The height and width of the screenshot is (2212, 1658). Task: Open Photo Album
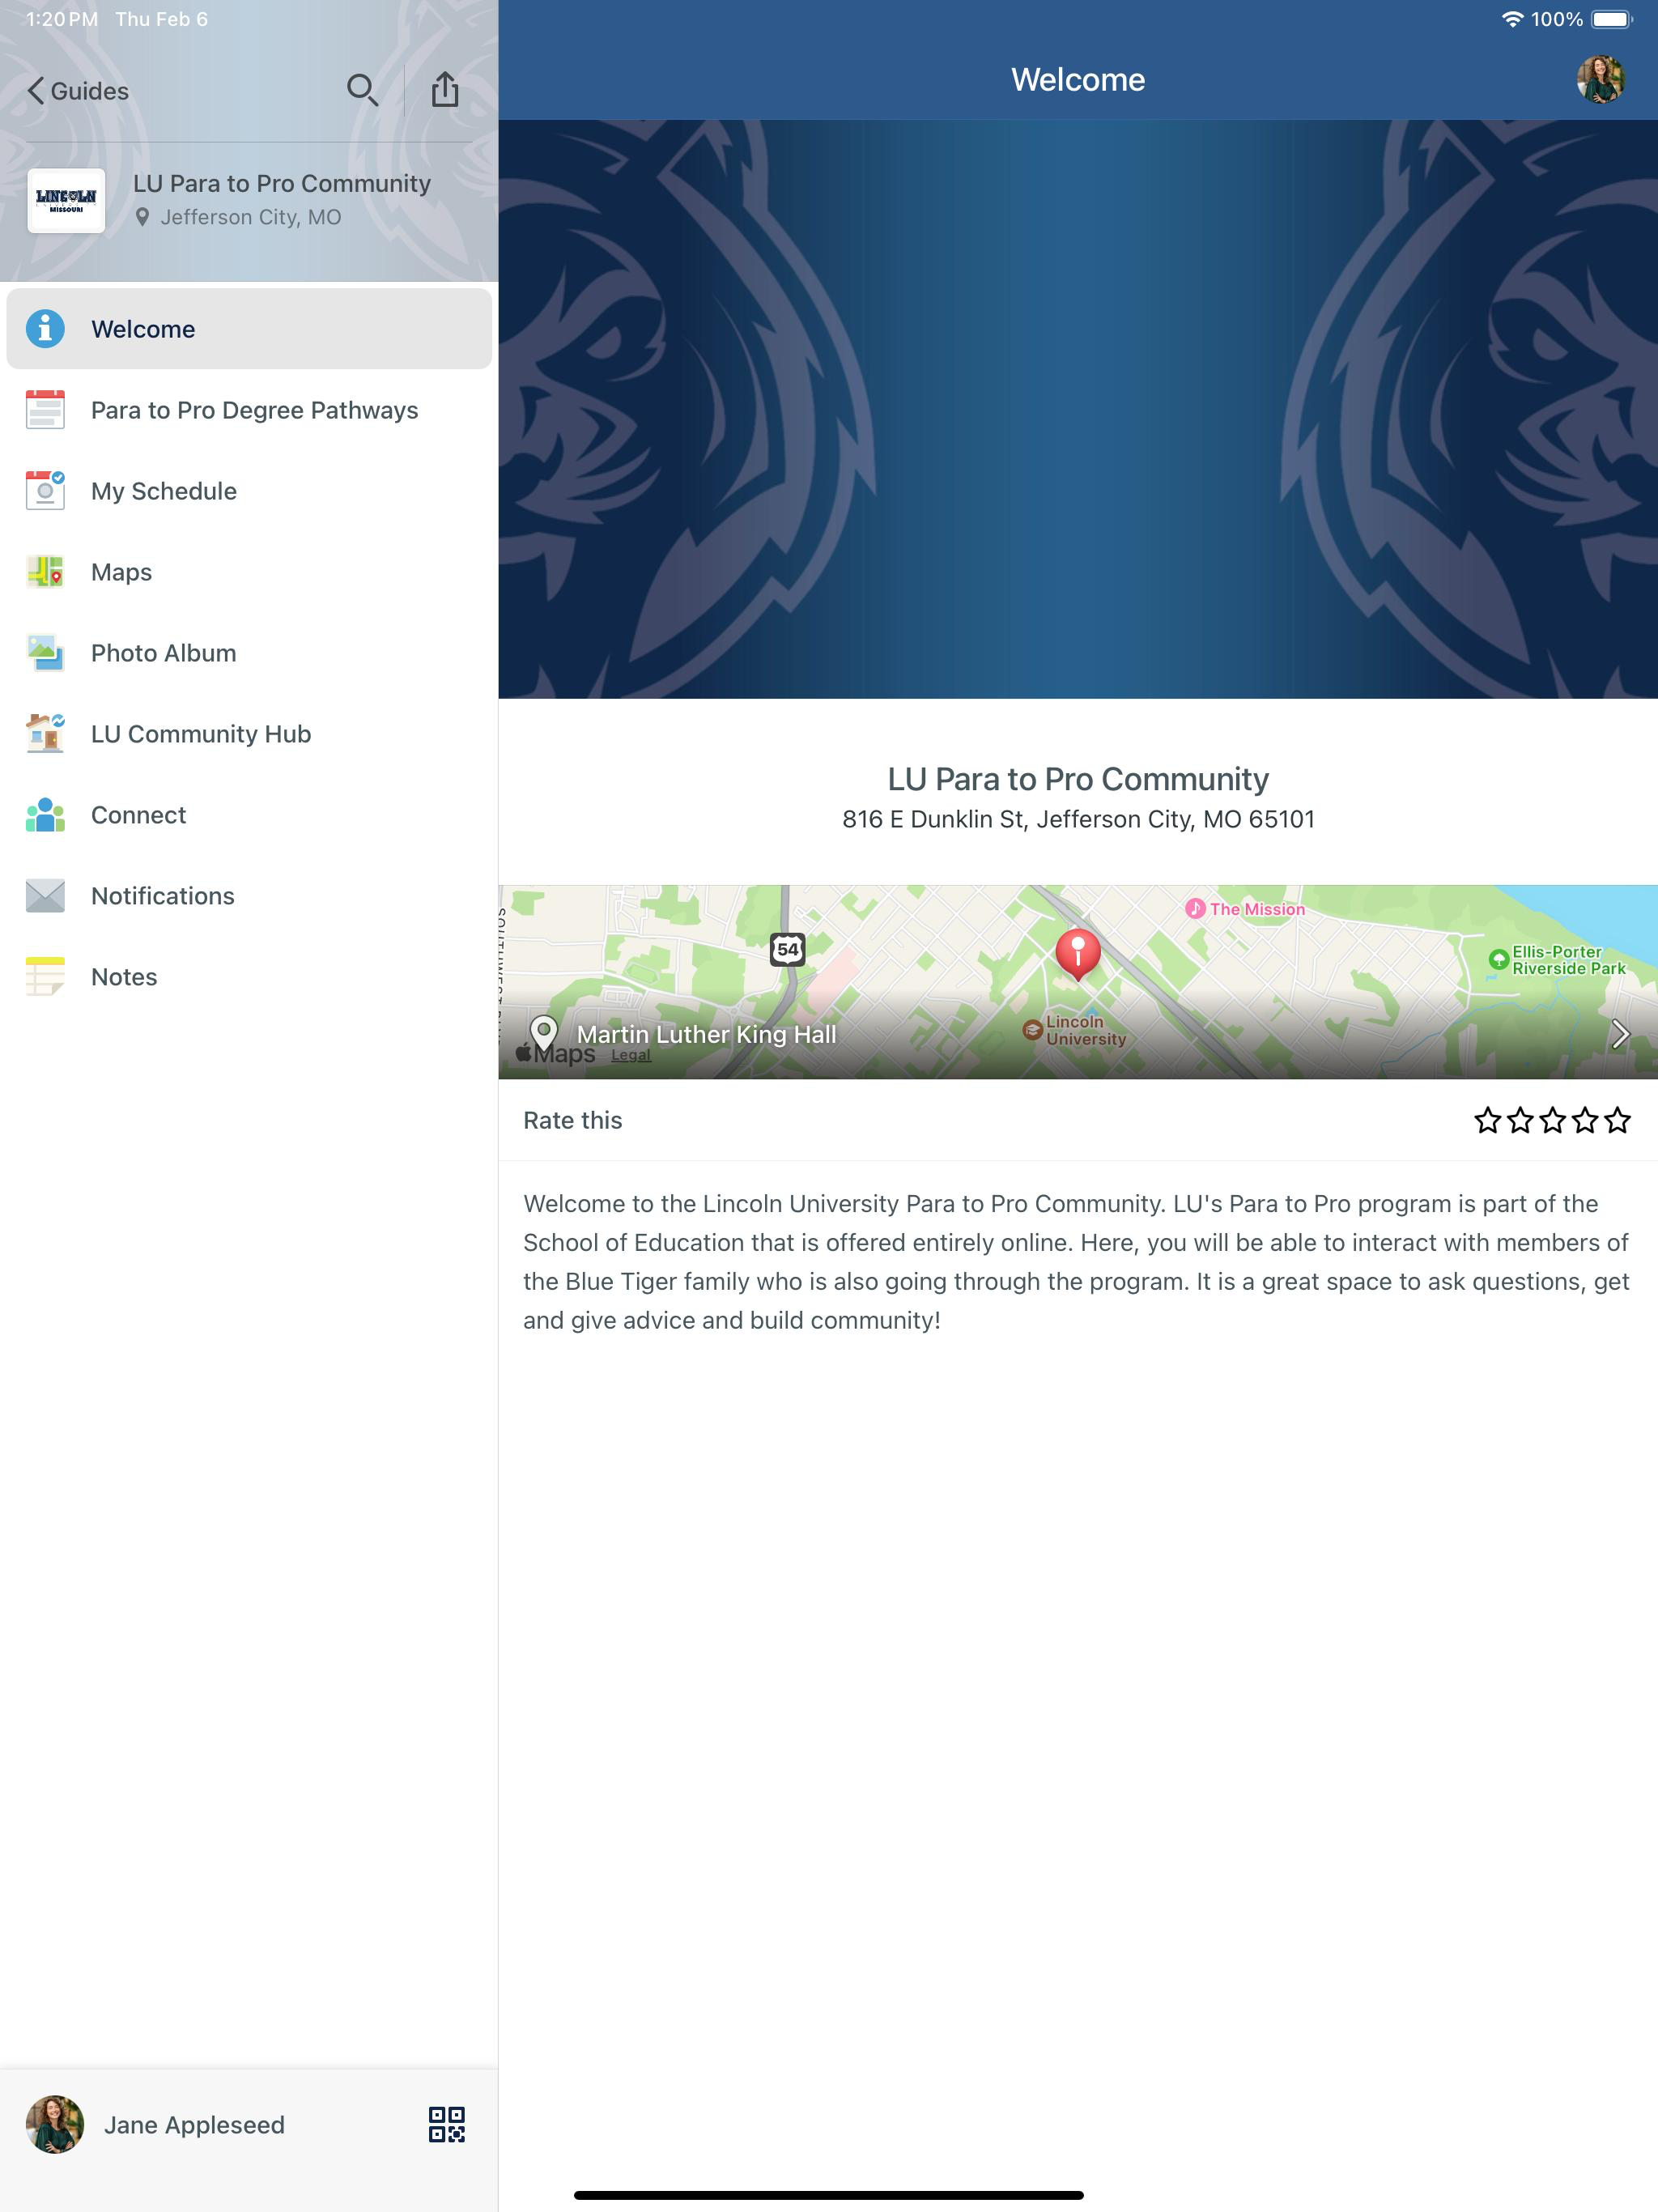pos(249,653)
